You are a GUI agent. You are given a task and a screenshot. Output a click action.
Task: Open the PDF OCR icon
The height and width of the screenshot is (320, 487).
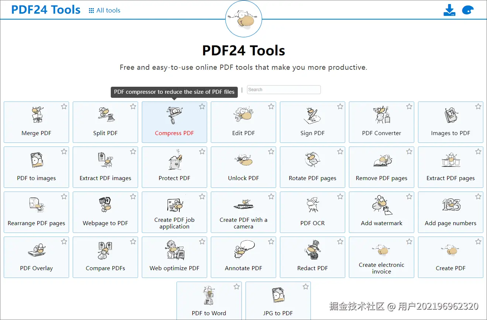point(312,205)
